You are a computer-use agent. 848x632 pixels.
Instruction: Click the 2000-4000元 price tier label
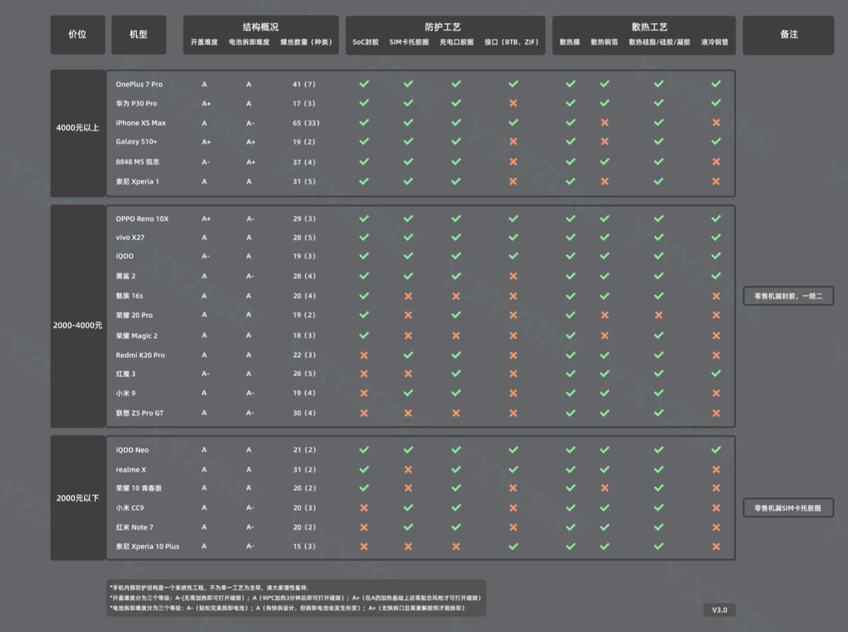click(x=78, y=325)
